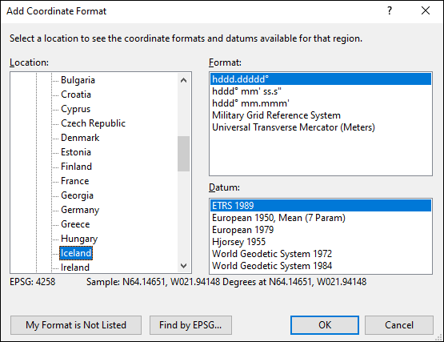Choose Cyprus from the location list

76,109
